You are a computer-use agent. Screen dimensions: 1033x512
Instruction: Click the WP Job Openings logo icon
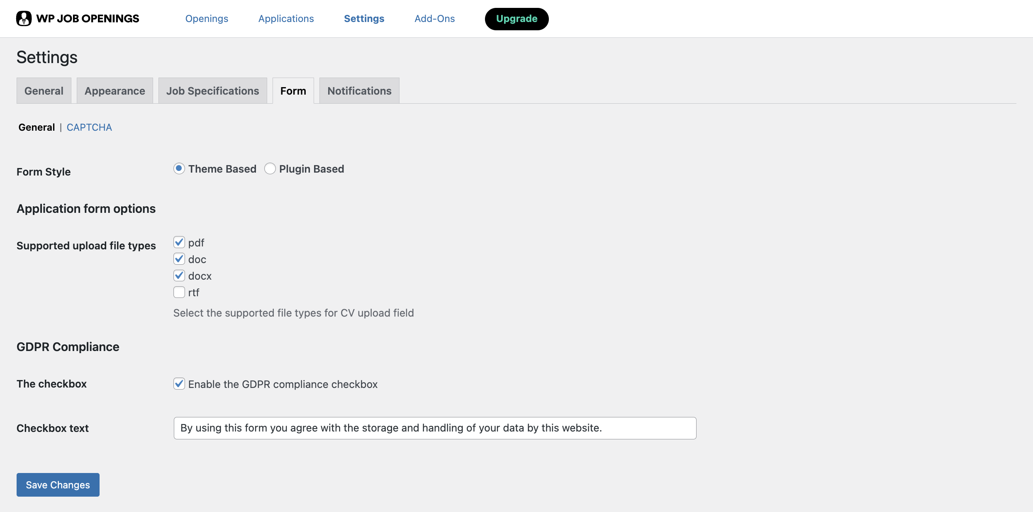[24, 19]
